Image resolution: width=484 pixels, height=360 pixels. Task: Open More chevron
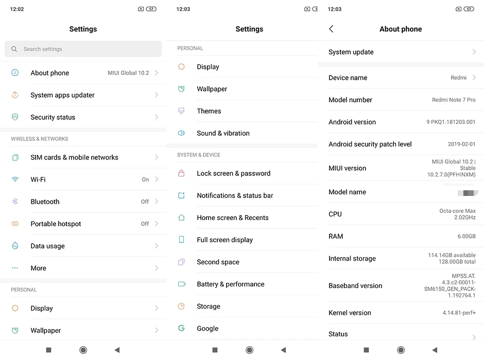(157, 268)
